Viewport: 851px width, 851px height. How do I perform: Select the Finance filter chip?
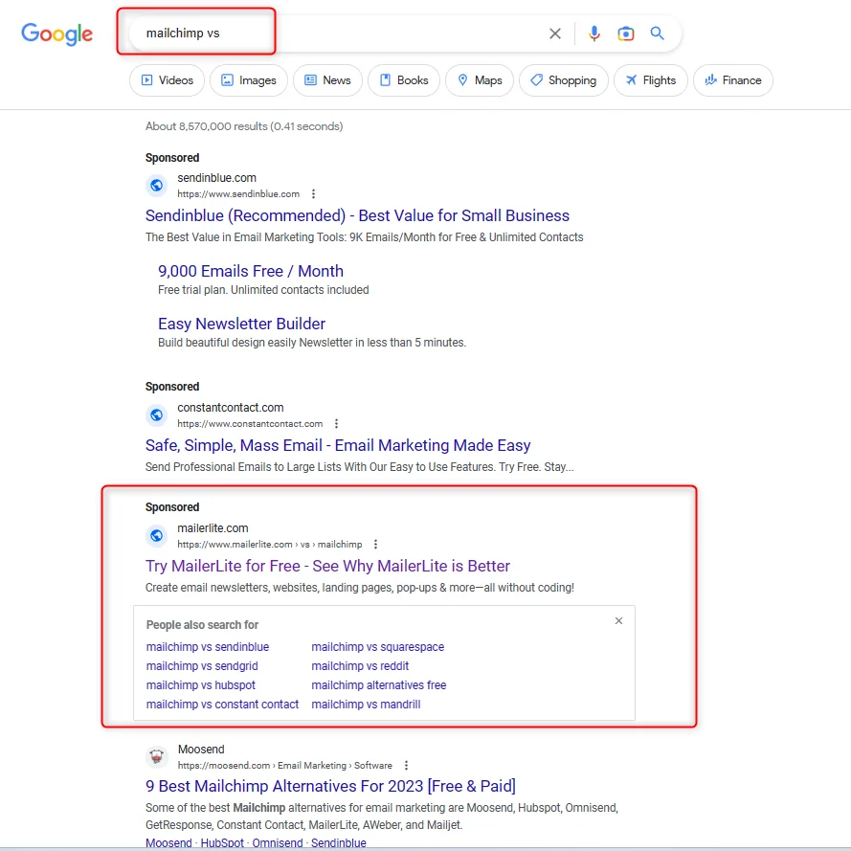732,80
